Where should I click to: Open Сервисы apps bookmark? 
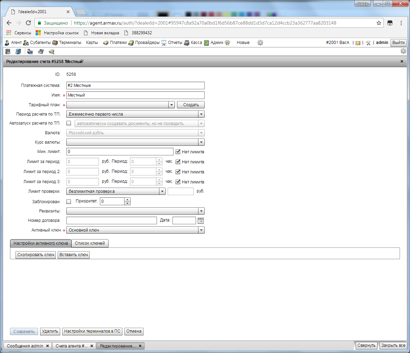[19, 33]
